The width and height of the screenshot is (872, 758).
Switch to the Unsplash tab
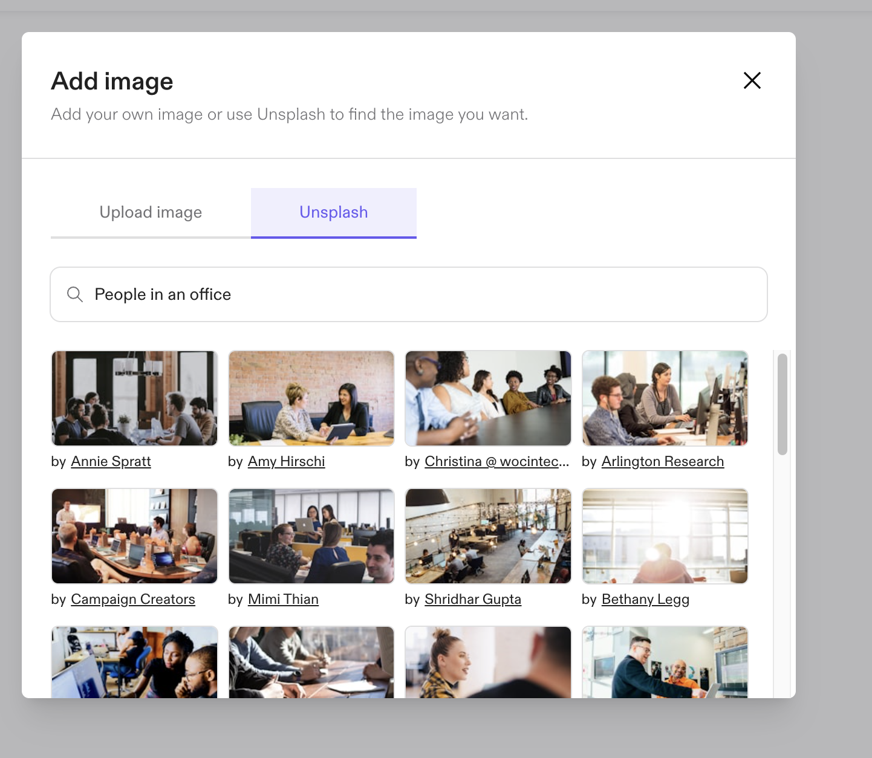click(x=333, y=212)
